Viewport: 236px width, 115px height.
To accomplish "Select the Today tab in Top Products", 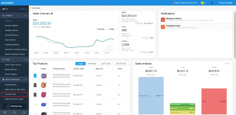I will (x=81, y=64).
